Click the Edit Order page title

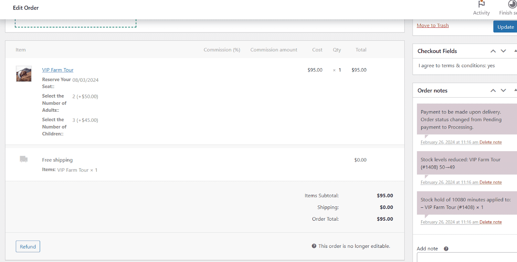26,8
